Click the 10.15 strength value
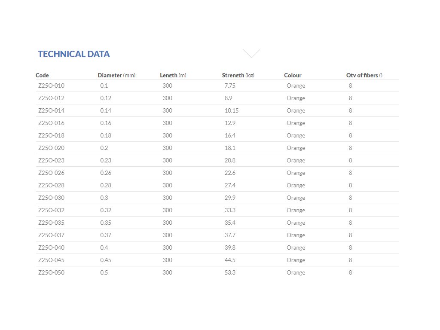The height and width of the screenshot is (330, 440). [232, 110]
